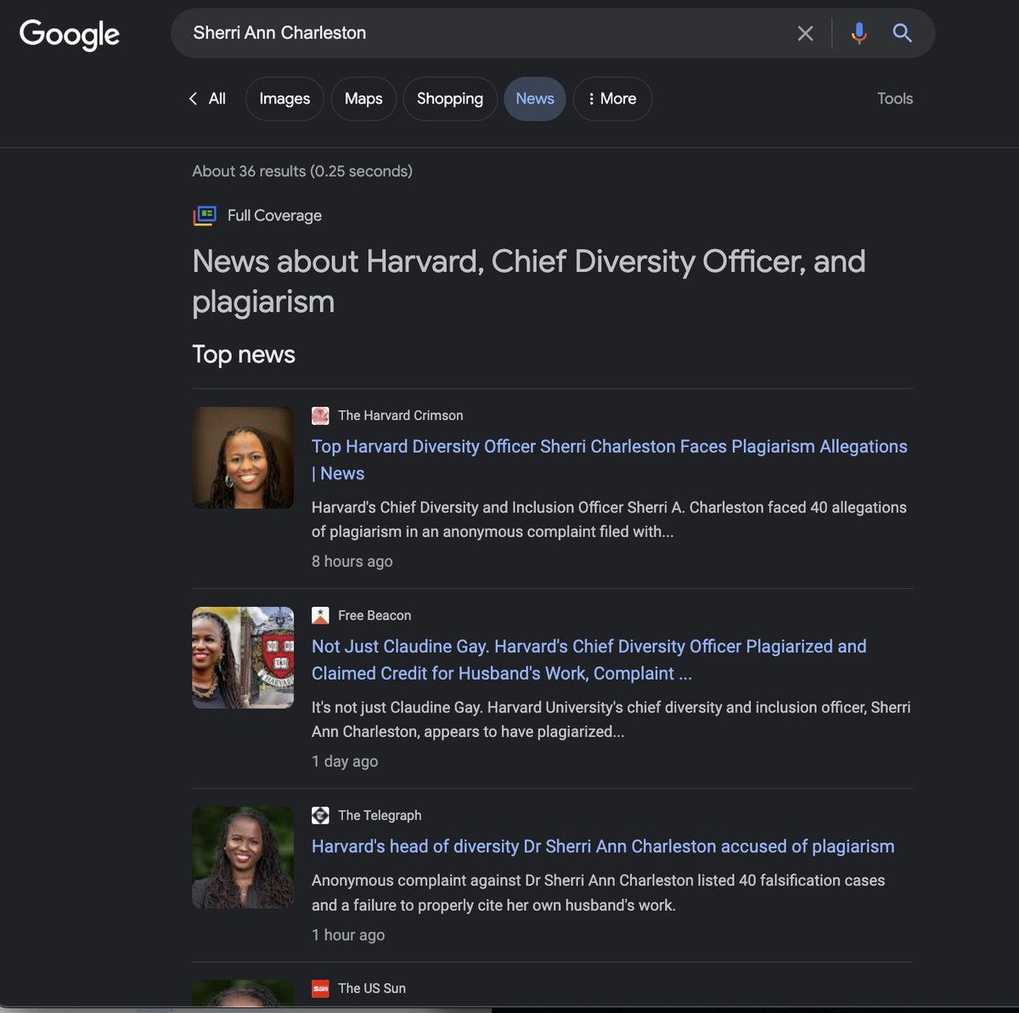Image resolution: width=1019 pixels, height=1013 pixels.
Task: Click the Telegraph article thumbnail
Action: (243, 857)
